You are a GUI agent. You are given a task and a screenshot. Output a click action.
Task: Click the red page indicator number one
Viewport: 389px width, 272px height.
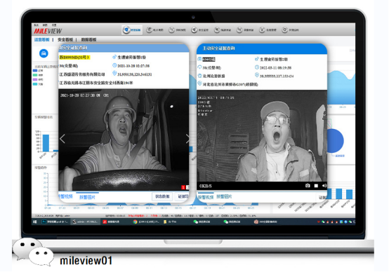point(183,188)
